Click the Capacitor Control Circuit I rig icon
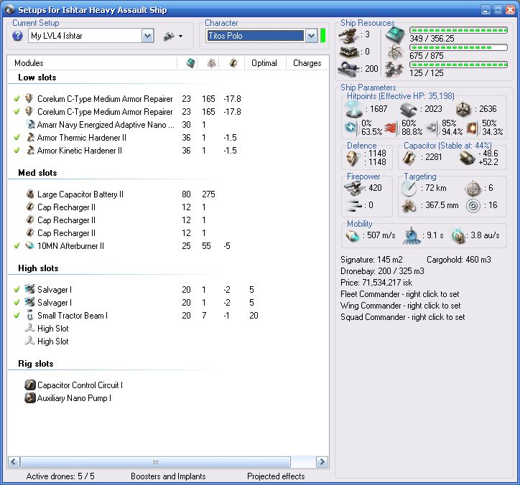The width and height of the screenshot is (520, 485). (30, 385)
